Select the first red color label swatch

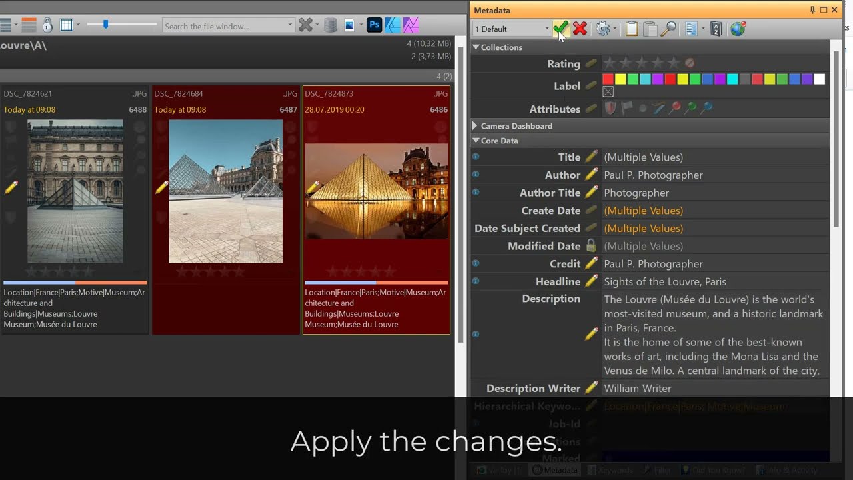pyautogui.click(x=608, y=79)
